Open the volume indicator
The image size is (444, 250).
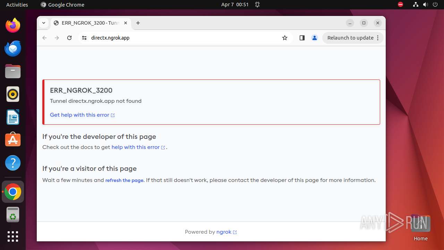[425, 5]
